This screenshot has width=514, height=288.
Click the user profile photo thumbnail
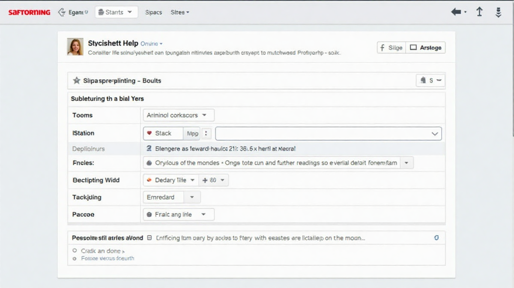click(x=75, y=47)
